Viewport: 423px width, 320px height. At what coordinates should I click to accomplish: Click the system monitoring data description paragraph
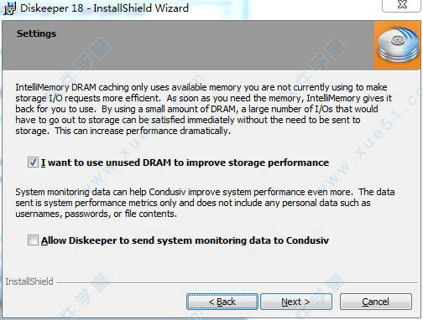coord(205,203)
